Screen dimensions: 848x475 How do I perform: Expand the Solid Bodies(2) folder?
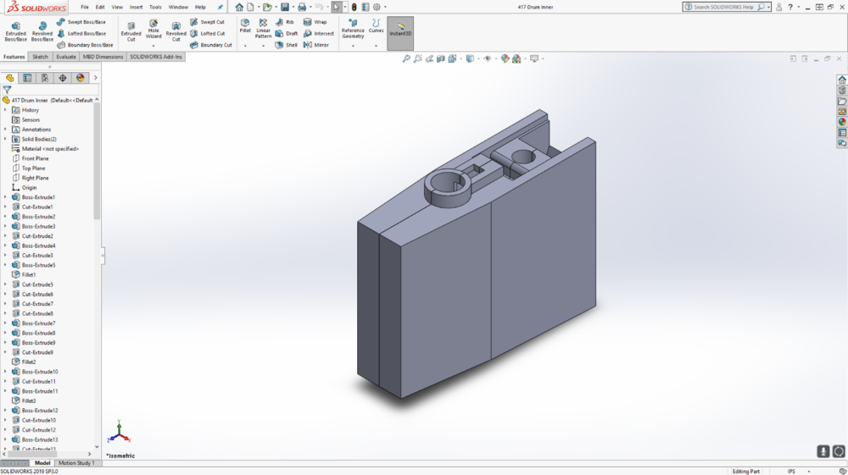point(5,139)
